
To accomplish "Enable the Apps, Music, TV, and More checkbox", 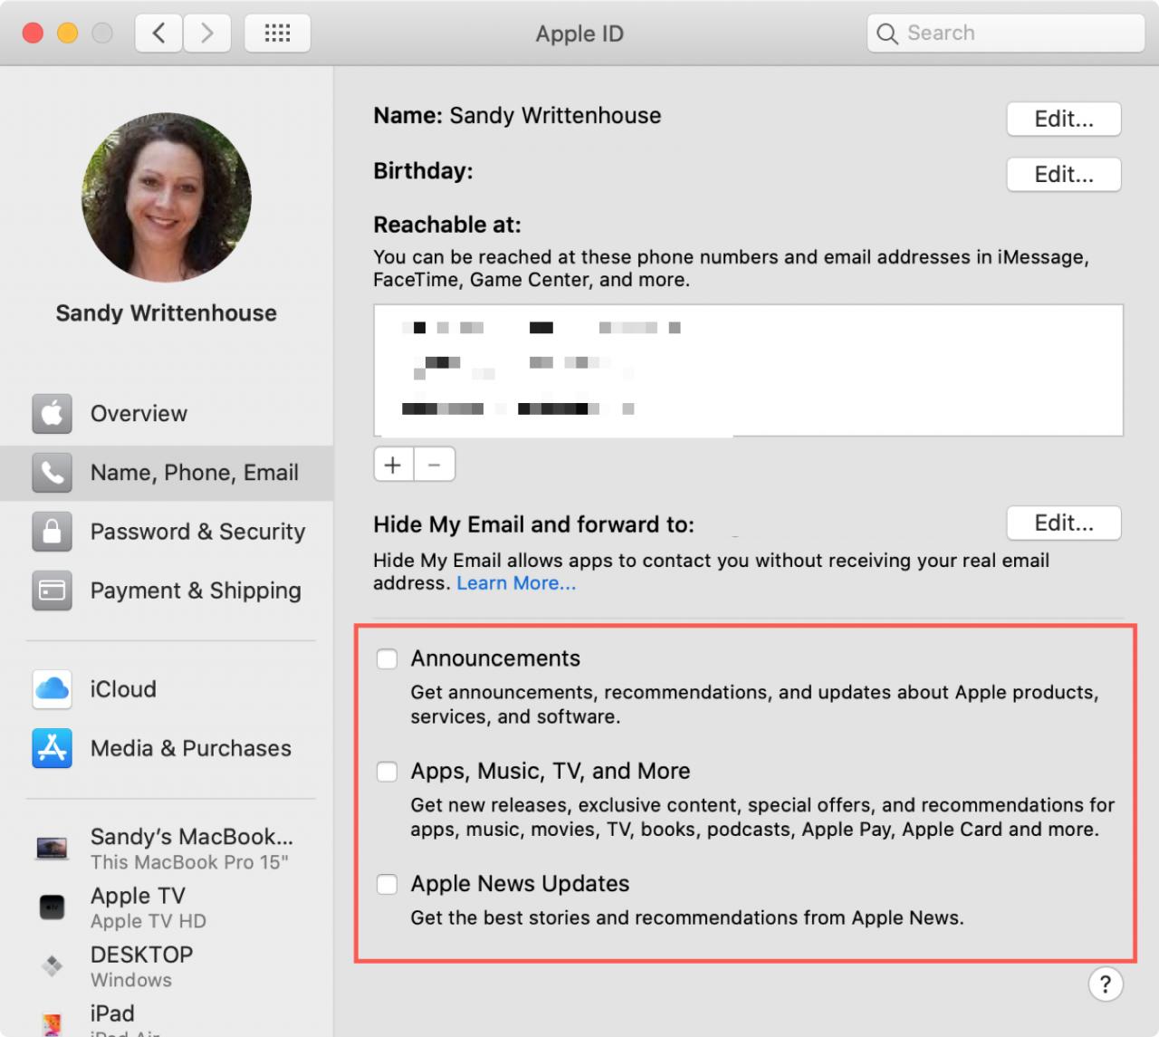I will click(x=387, y=772).
